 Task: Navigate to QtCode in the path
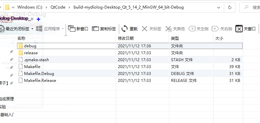(58, 7)
